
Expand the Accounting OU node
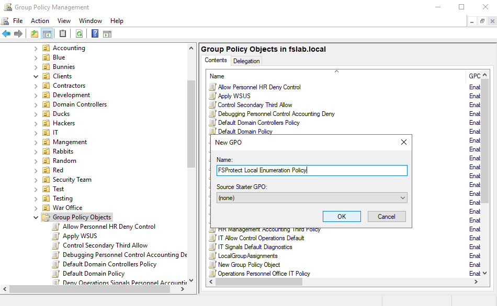point(36,48)
